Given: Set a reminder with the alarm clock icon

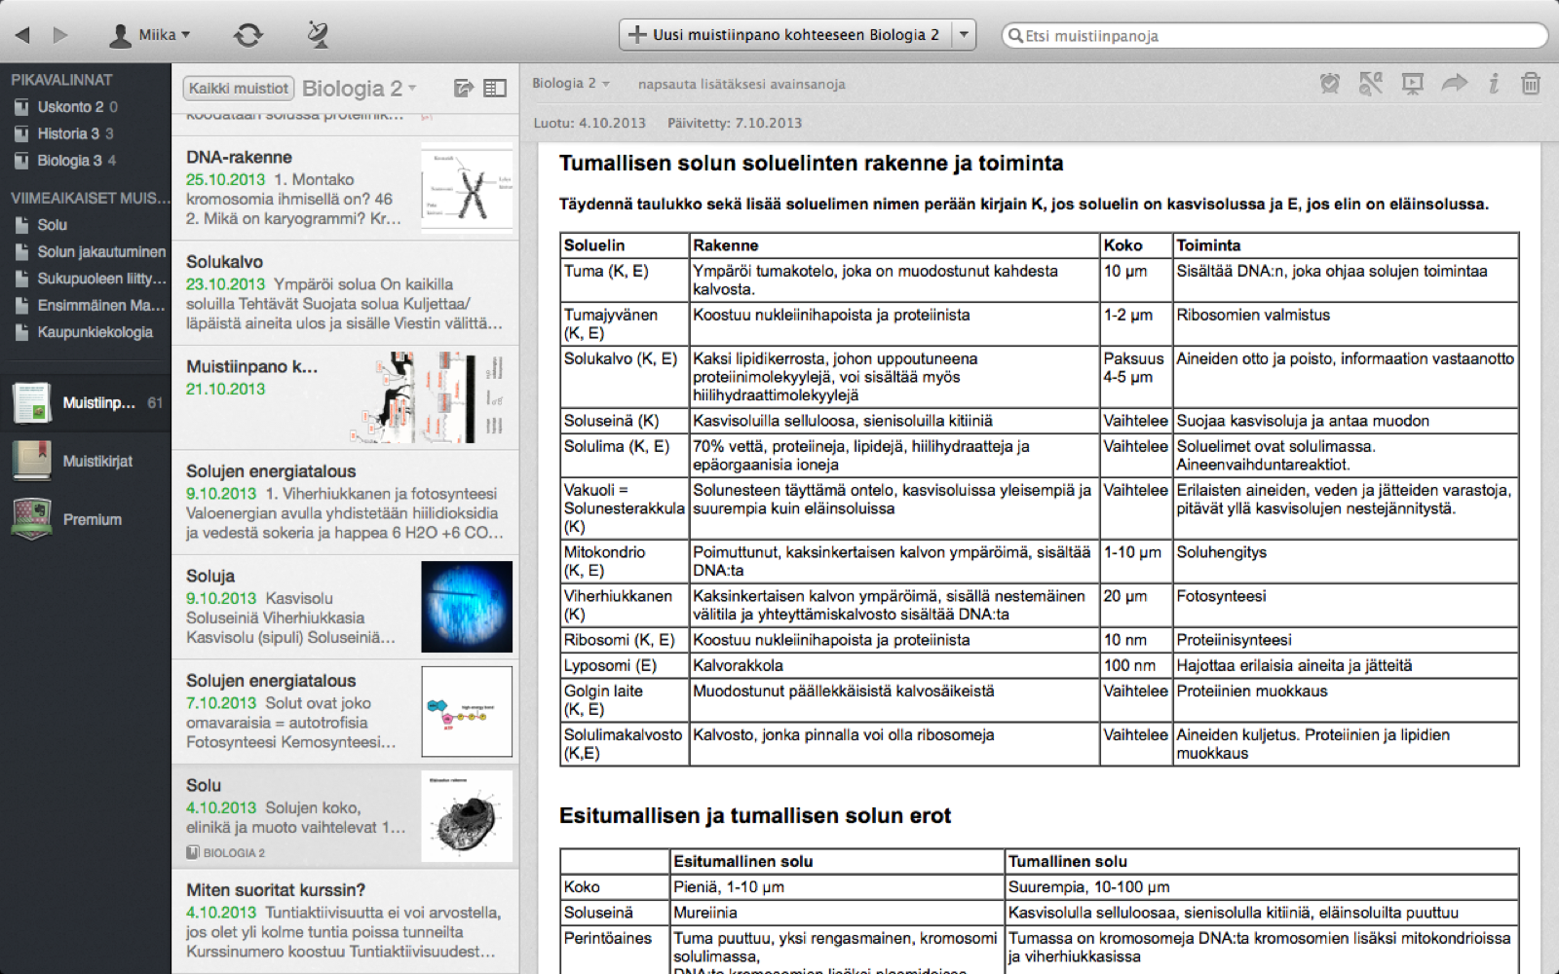Looking at the screenshot, I should [x=1330, y=84].
